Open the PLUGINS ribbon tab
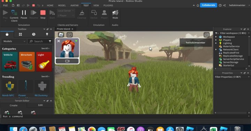 click(108, 5)
